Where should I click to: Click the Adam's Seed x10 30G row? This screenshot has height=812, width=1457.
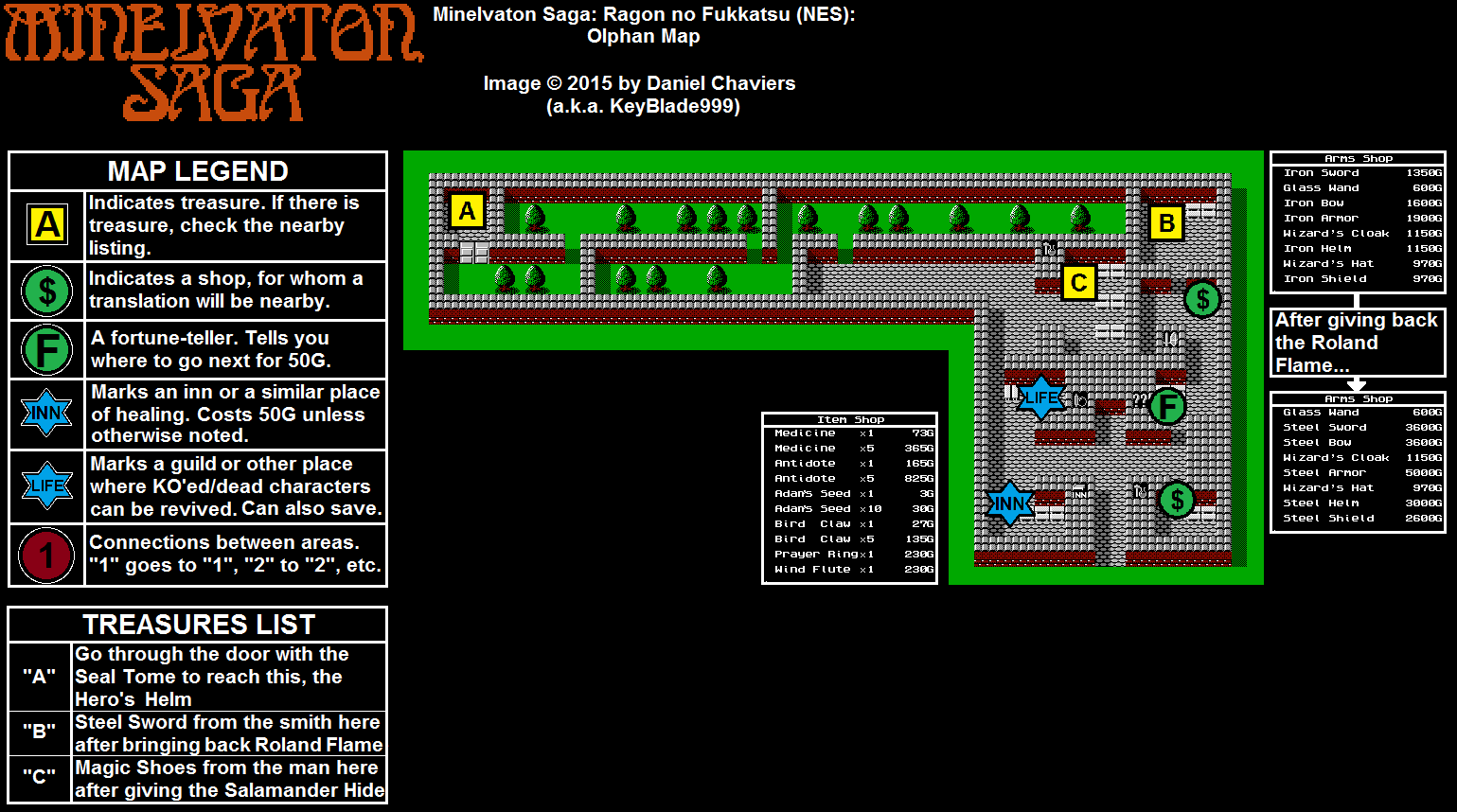pyautogui.click(x=854, y=509)
